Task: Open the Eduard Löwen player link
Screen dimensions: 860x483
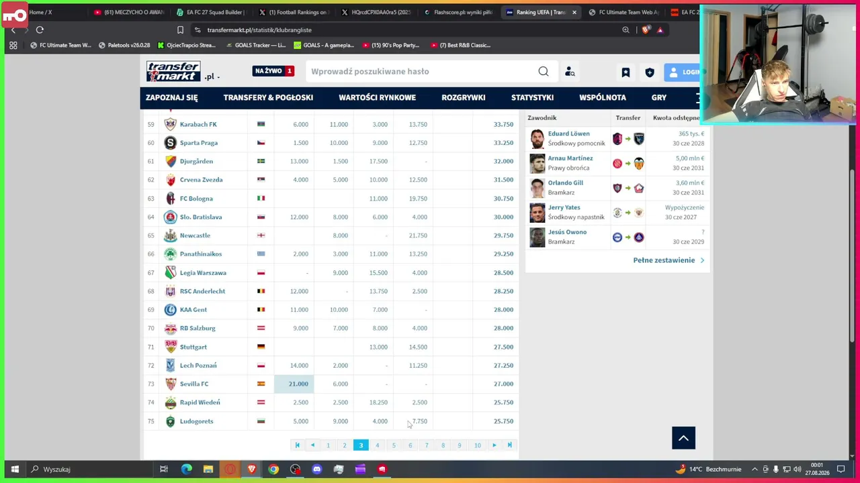Action: pos(568,133)
